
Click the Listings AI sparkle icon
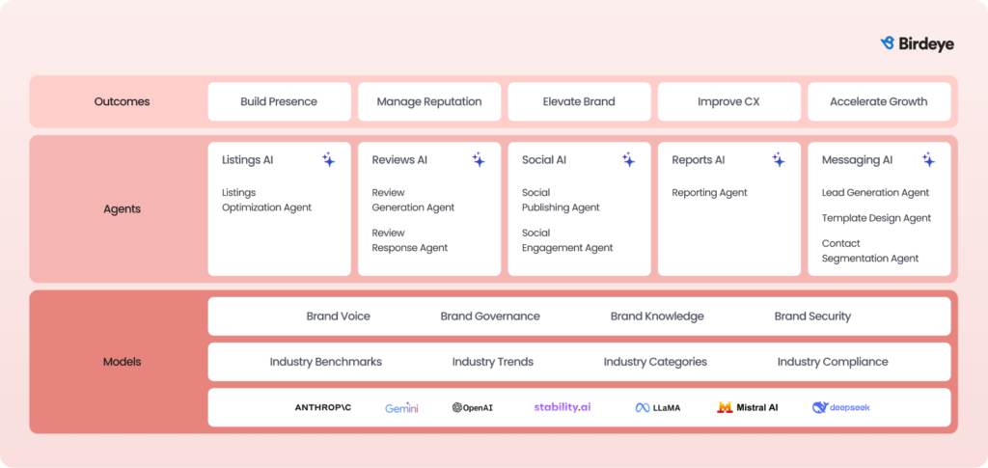pos(329,160)
